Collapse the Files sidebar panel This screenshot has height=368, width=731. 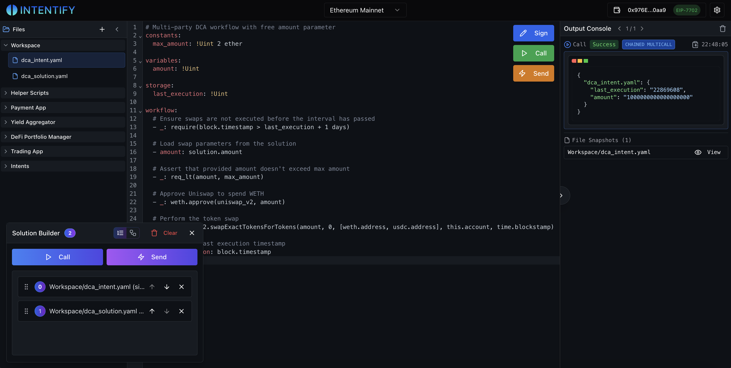pyautogui.click(x=117, y=29)
